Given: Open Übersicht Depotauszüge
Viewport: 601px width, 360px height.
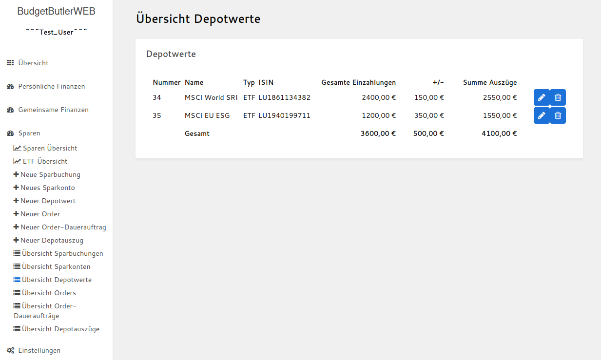Looking at the screenshot, I should coord(60,328).
